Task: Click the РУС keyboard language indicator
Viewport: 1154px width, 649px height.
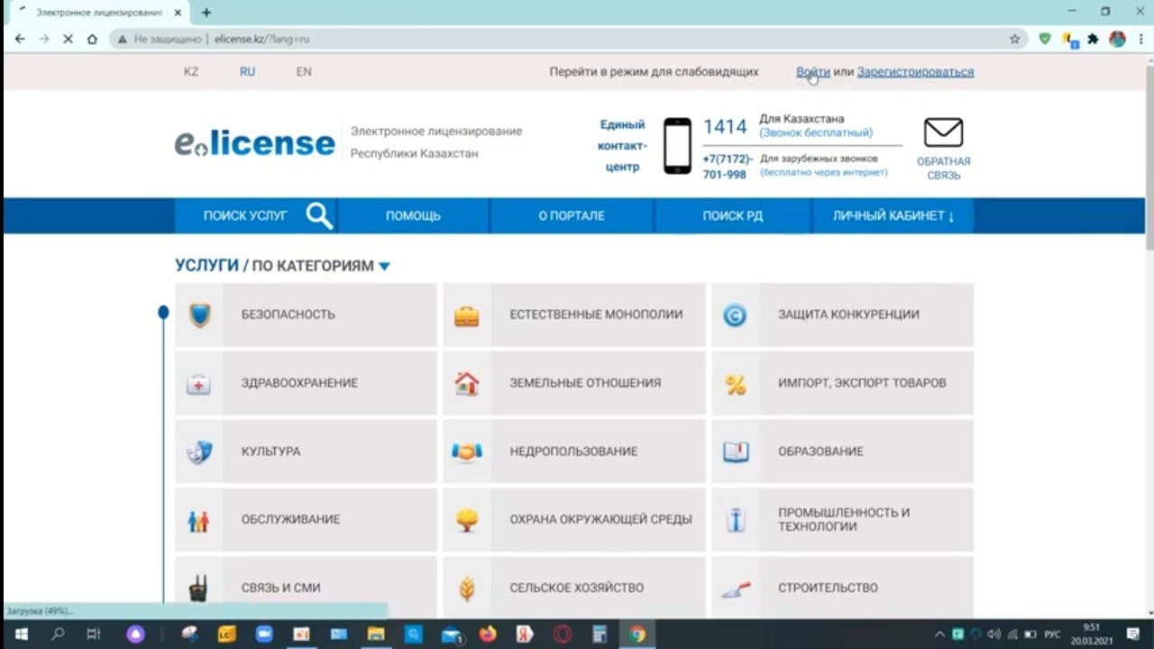Action: click(1052, 635)
